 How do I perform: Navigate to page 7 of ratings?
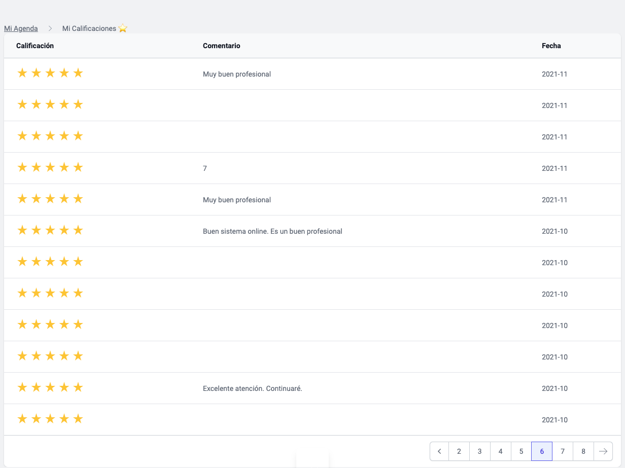click(563, 451)
